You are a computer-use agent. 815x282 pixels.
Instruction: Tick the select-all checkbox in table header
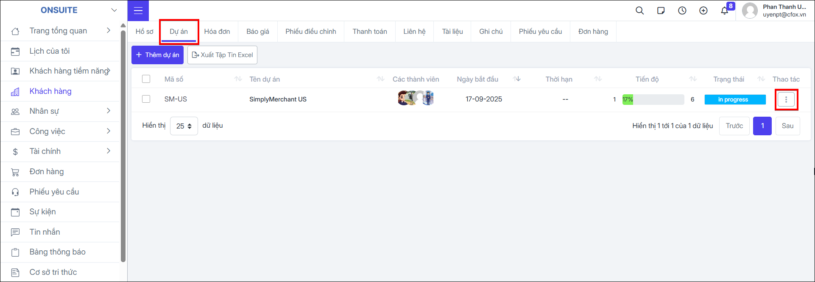point(146,79)
